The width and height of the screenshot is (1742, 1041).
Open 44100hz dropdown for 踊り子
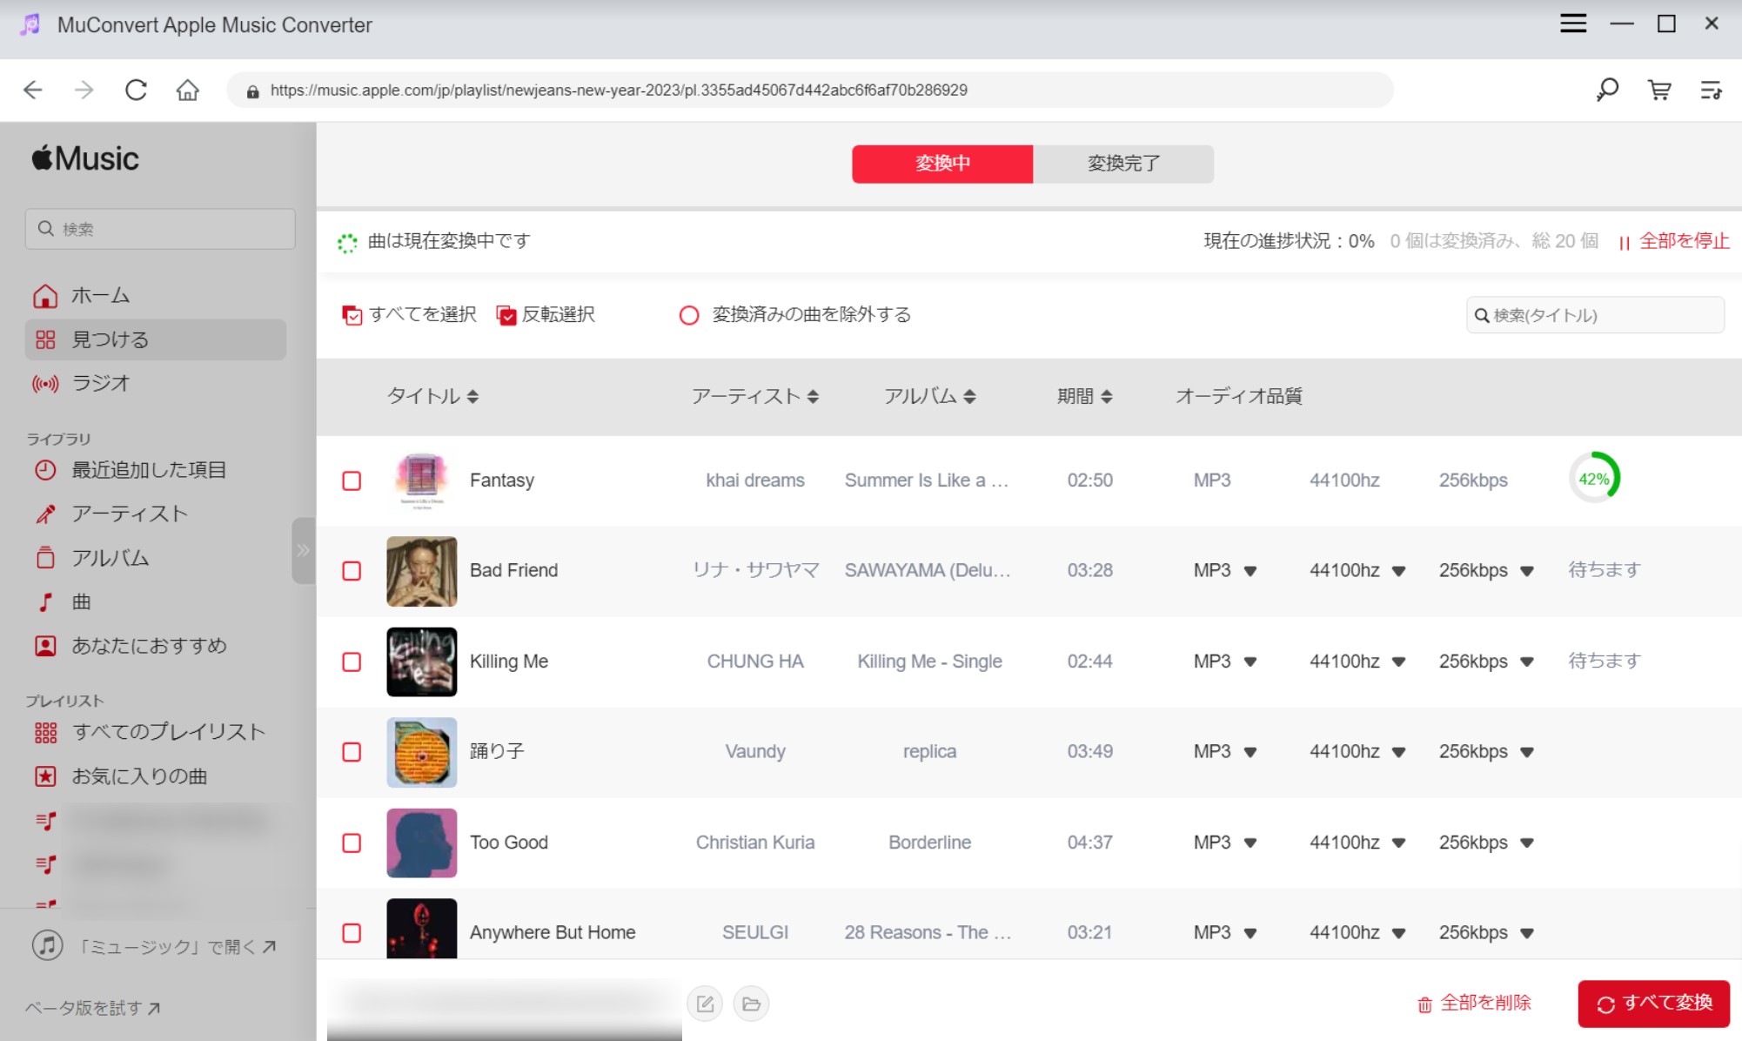(x=1357, y=752)
